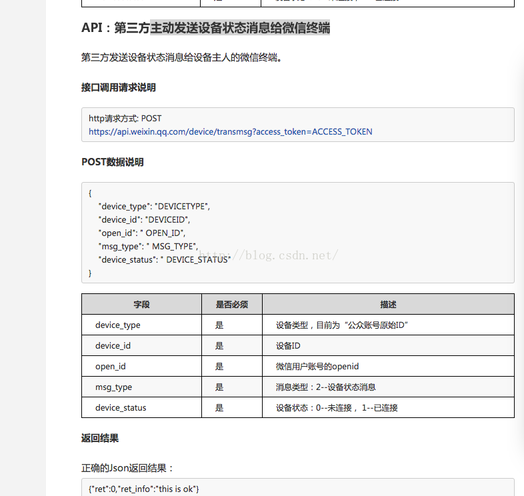Image resolution: width=524 pixels, height=496 pixels.
Task: Click the JSON line "msg_type": " MSG_TYPE"
Action: coord(148,246)
